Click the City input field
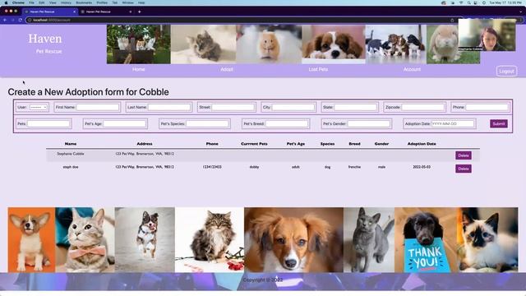The width and height of the screenshot is (526, 296). pos(293,107)
